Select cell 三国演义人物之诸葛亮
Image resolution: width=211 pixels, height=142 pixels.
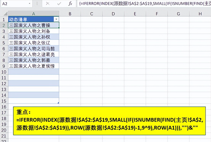(x=34, y=54)
